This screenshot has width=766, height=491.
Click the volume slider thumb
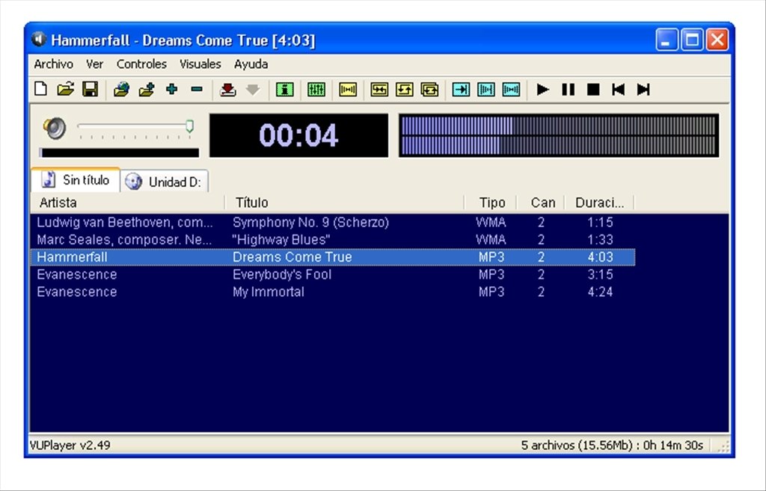[x=189, y=126]
